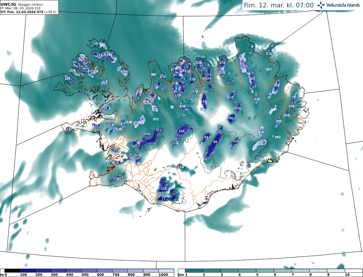363x277 pixels.
Task: Click the visibility value 272 on the map
Action: click(x=139, y=93)
